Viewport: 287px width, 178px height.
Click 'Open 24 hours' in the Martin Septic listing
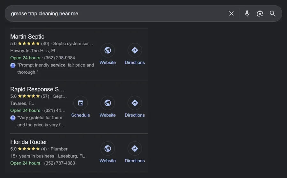tap(25, 58)
